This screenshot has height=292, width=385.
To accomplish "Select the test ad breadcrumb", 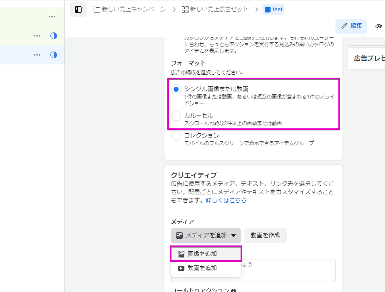I will click(x=273, y=10).
